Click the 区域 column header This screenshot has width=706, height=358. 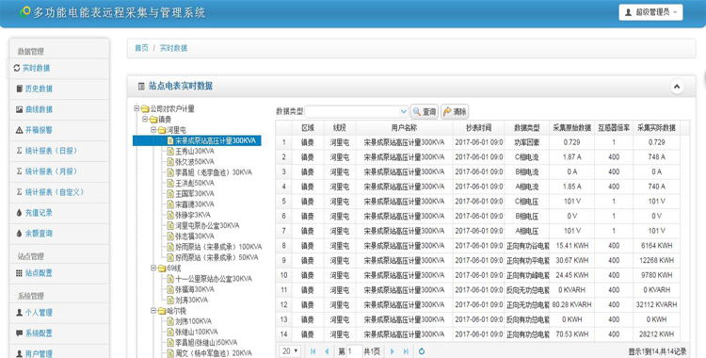(308, 128)
